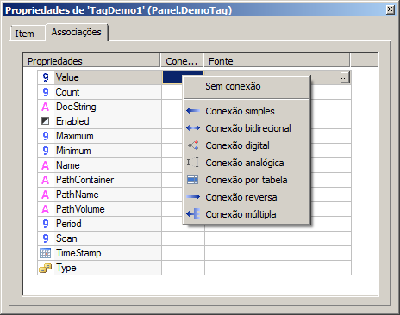The height and width of the screenshot is (315, 400).
Task: Open the highlighted connection cell for Value
Action: click(172, 77)
